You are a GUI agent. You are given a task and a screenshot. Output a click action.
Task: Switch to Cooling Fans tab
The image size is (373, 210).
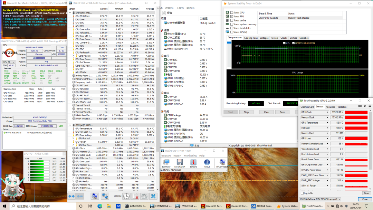click(251, 38)
